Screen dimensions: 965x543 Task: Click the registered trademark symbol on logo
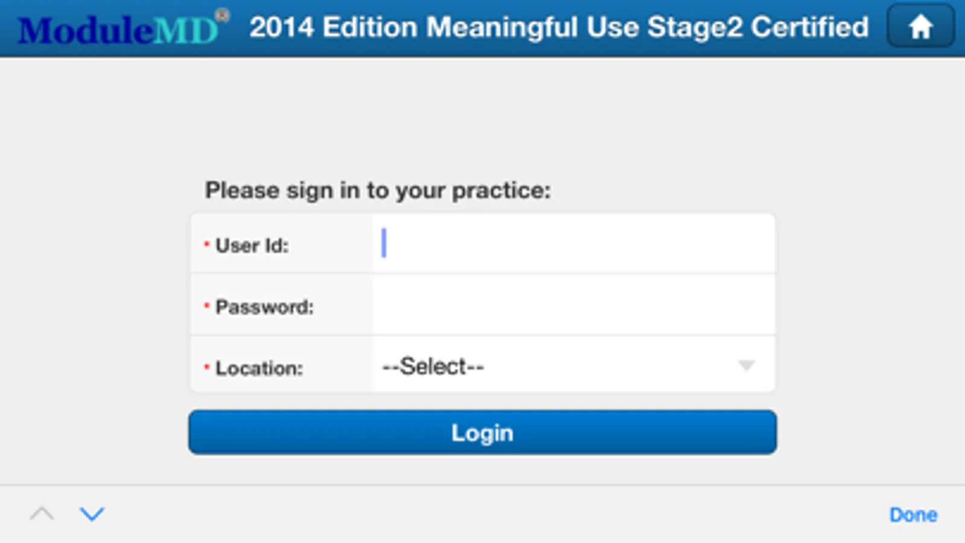coord(222,15)
